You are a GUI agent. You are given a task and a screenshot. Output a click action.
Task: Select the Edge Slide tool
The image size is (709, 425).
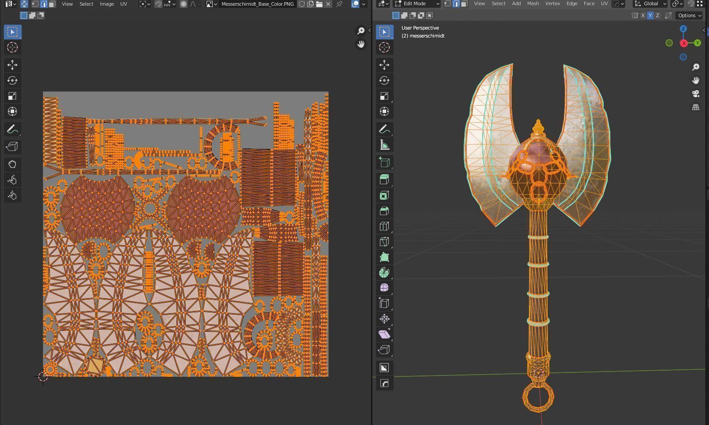(384, 303)
